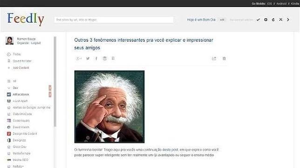The width and height of the screenshot is (300, 168).
Task: Click the trash icon on the article
Action: point(224,58)
